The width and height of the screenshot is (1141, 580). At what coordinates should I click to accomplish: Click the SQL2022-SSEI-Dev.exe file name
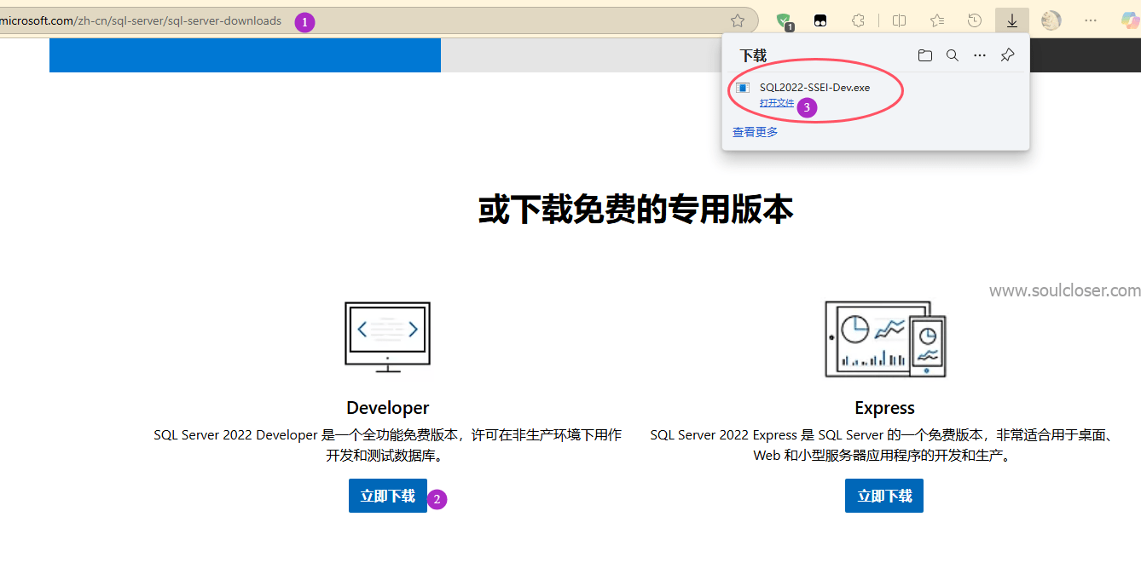tap(815, 88)
